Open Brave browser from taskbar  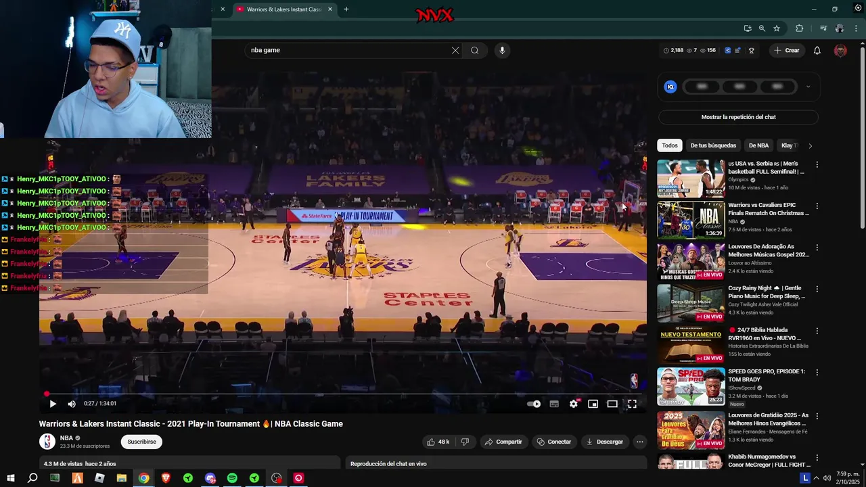(166, 478)
